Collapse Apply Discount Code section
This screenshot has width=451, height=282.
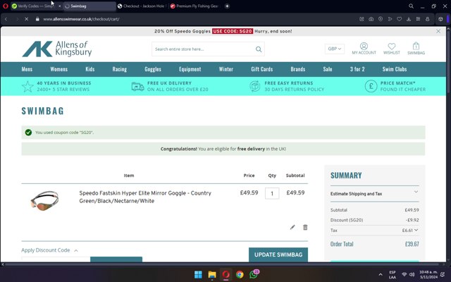coord(49,250)
